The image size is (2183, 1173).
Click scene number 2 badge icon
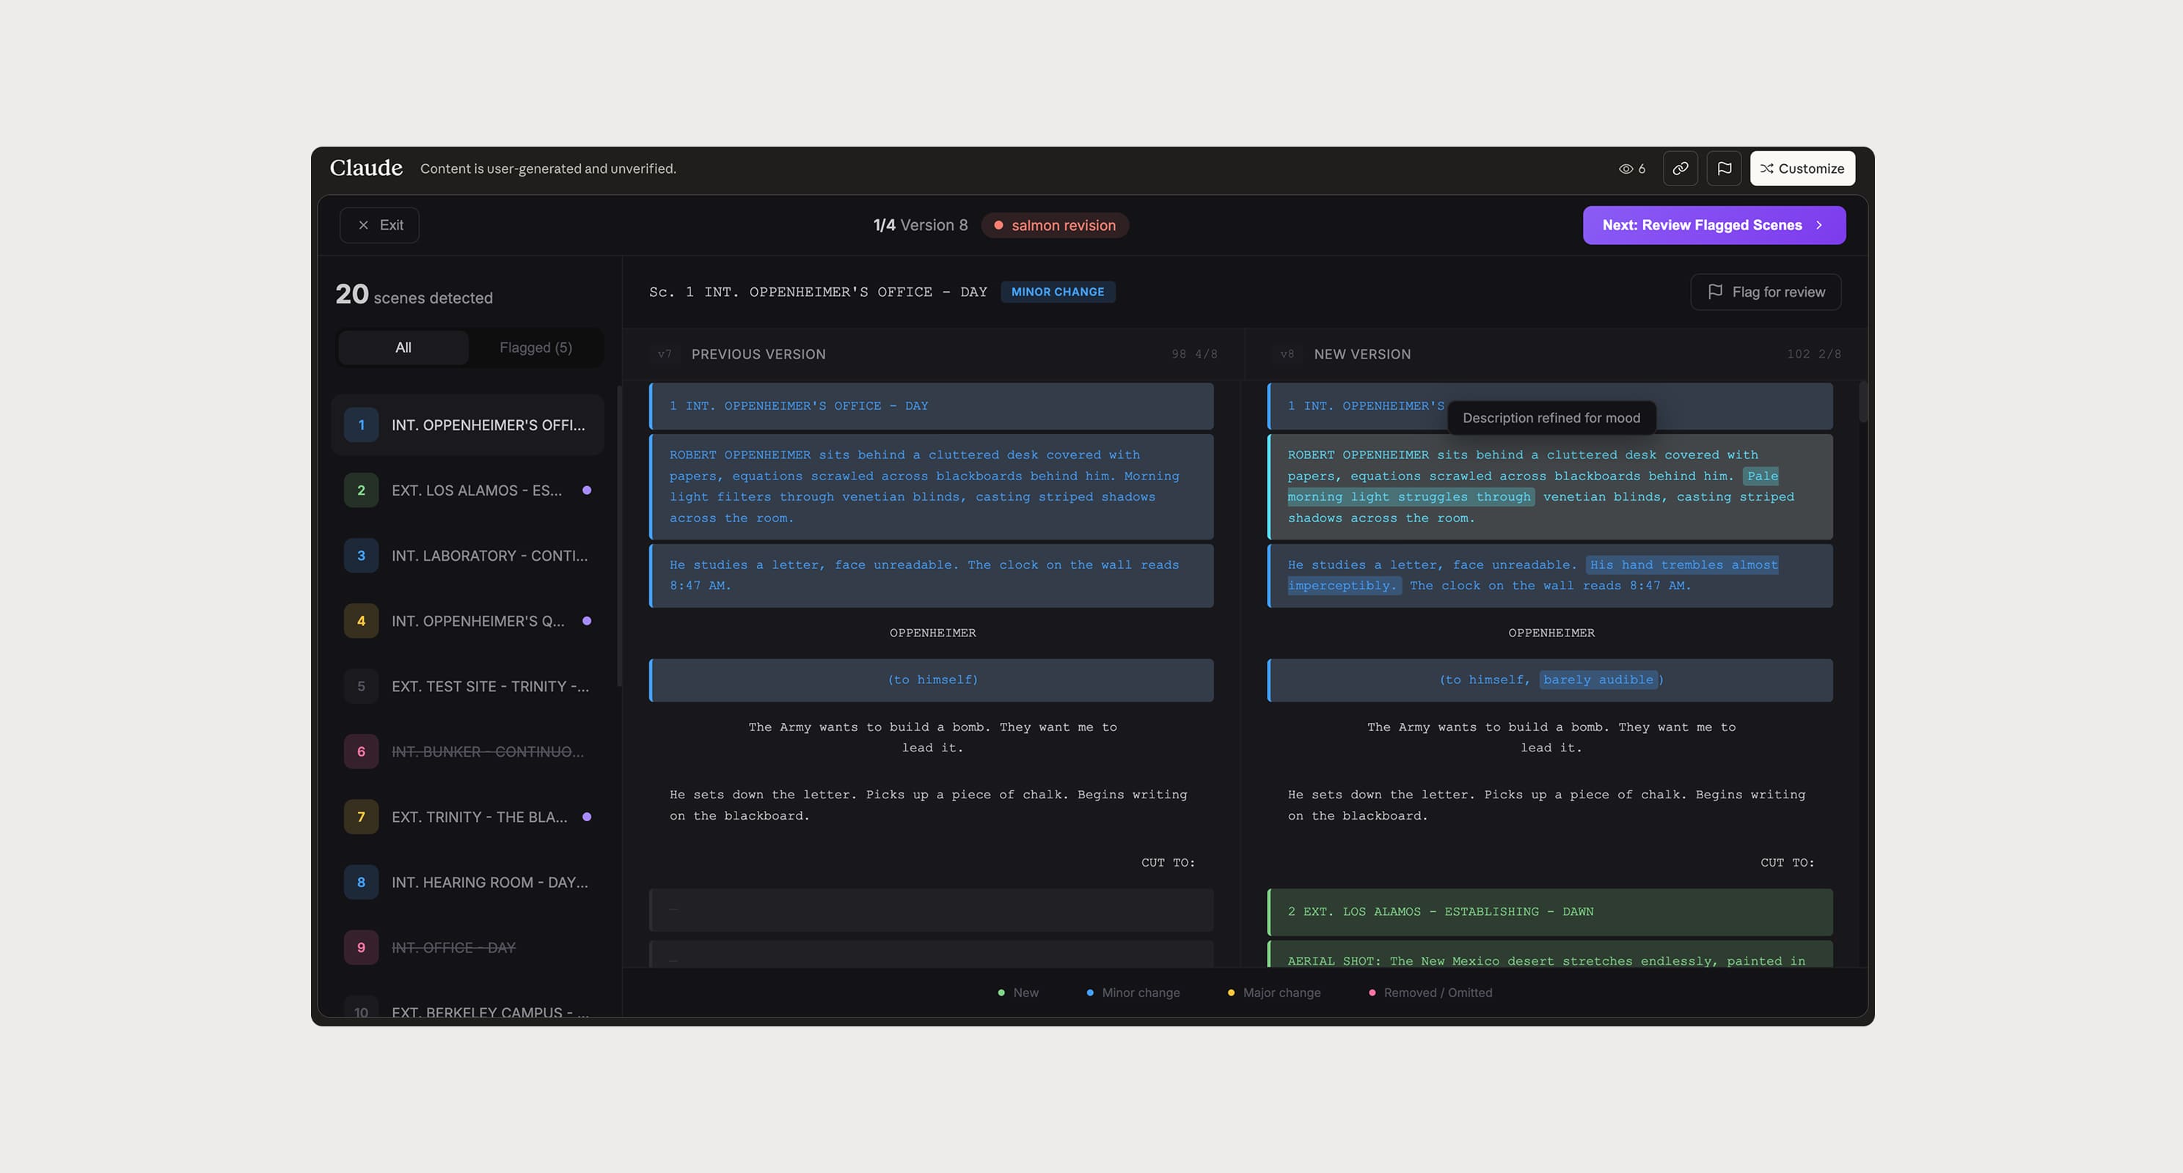pos(361,490)
